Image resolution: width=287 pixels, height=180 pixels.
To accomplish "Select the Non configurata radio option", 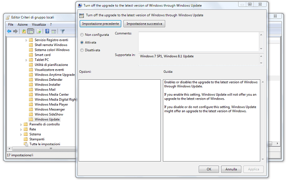I will point(82,35).
